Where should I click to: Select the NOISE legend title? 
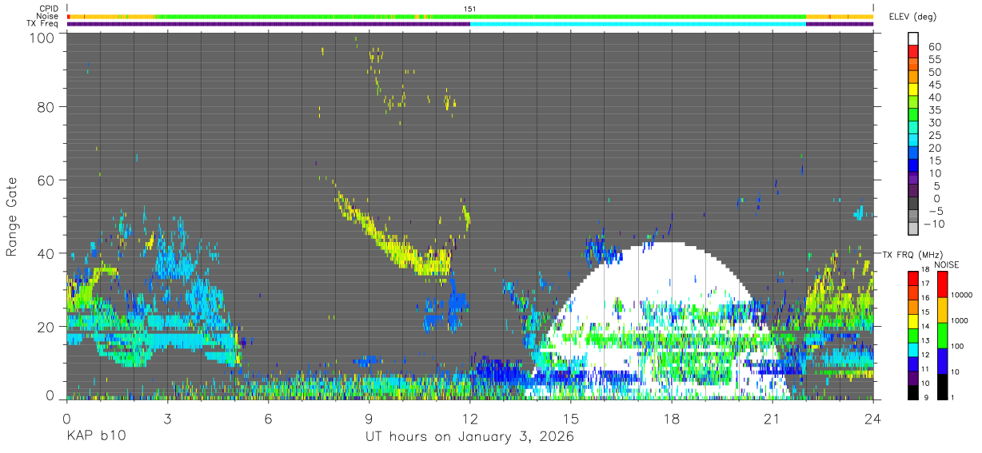tap(946, 264)
